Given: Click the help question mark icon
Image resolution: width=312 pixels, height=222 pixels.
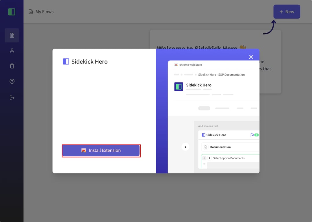Looking at the screenshot, I should click(x=12, y=81).
